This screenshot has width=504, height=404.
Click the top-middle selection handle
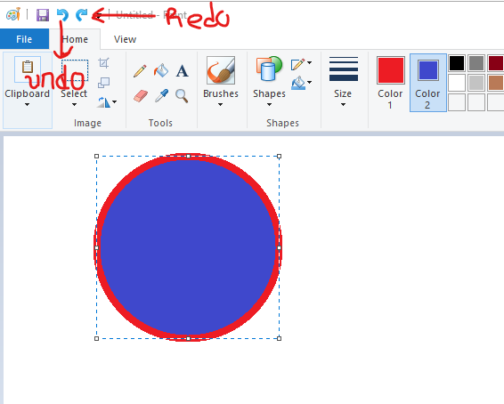[189, 156]
